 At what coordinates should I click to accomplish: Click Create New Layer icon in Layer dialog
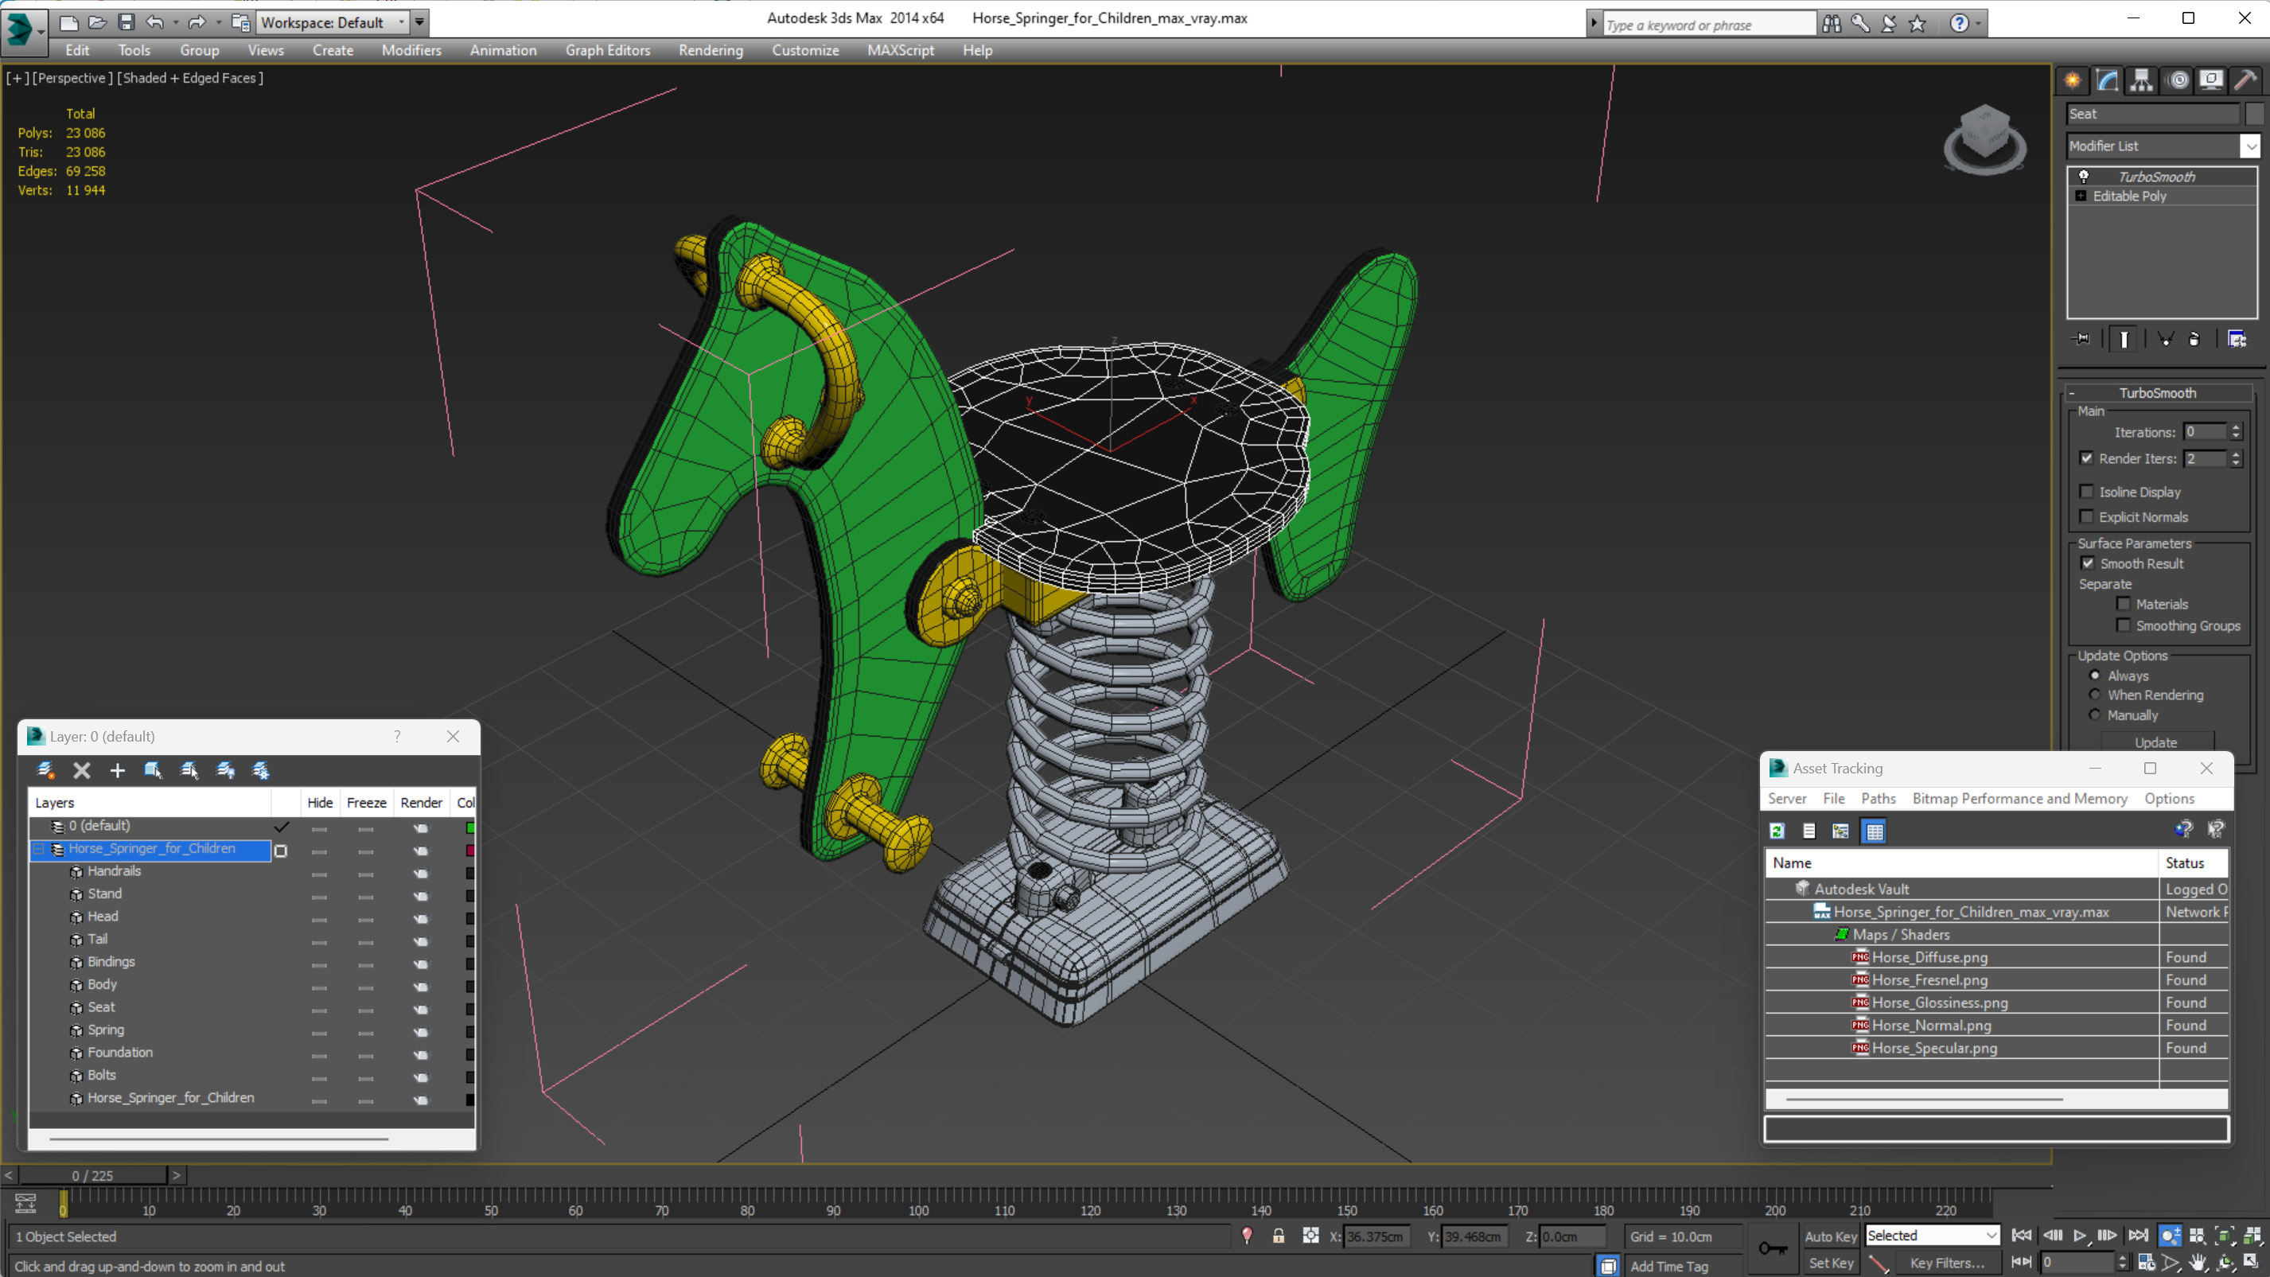tap(46, 770)
